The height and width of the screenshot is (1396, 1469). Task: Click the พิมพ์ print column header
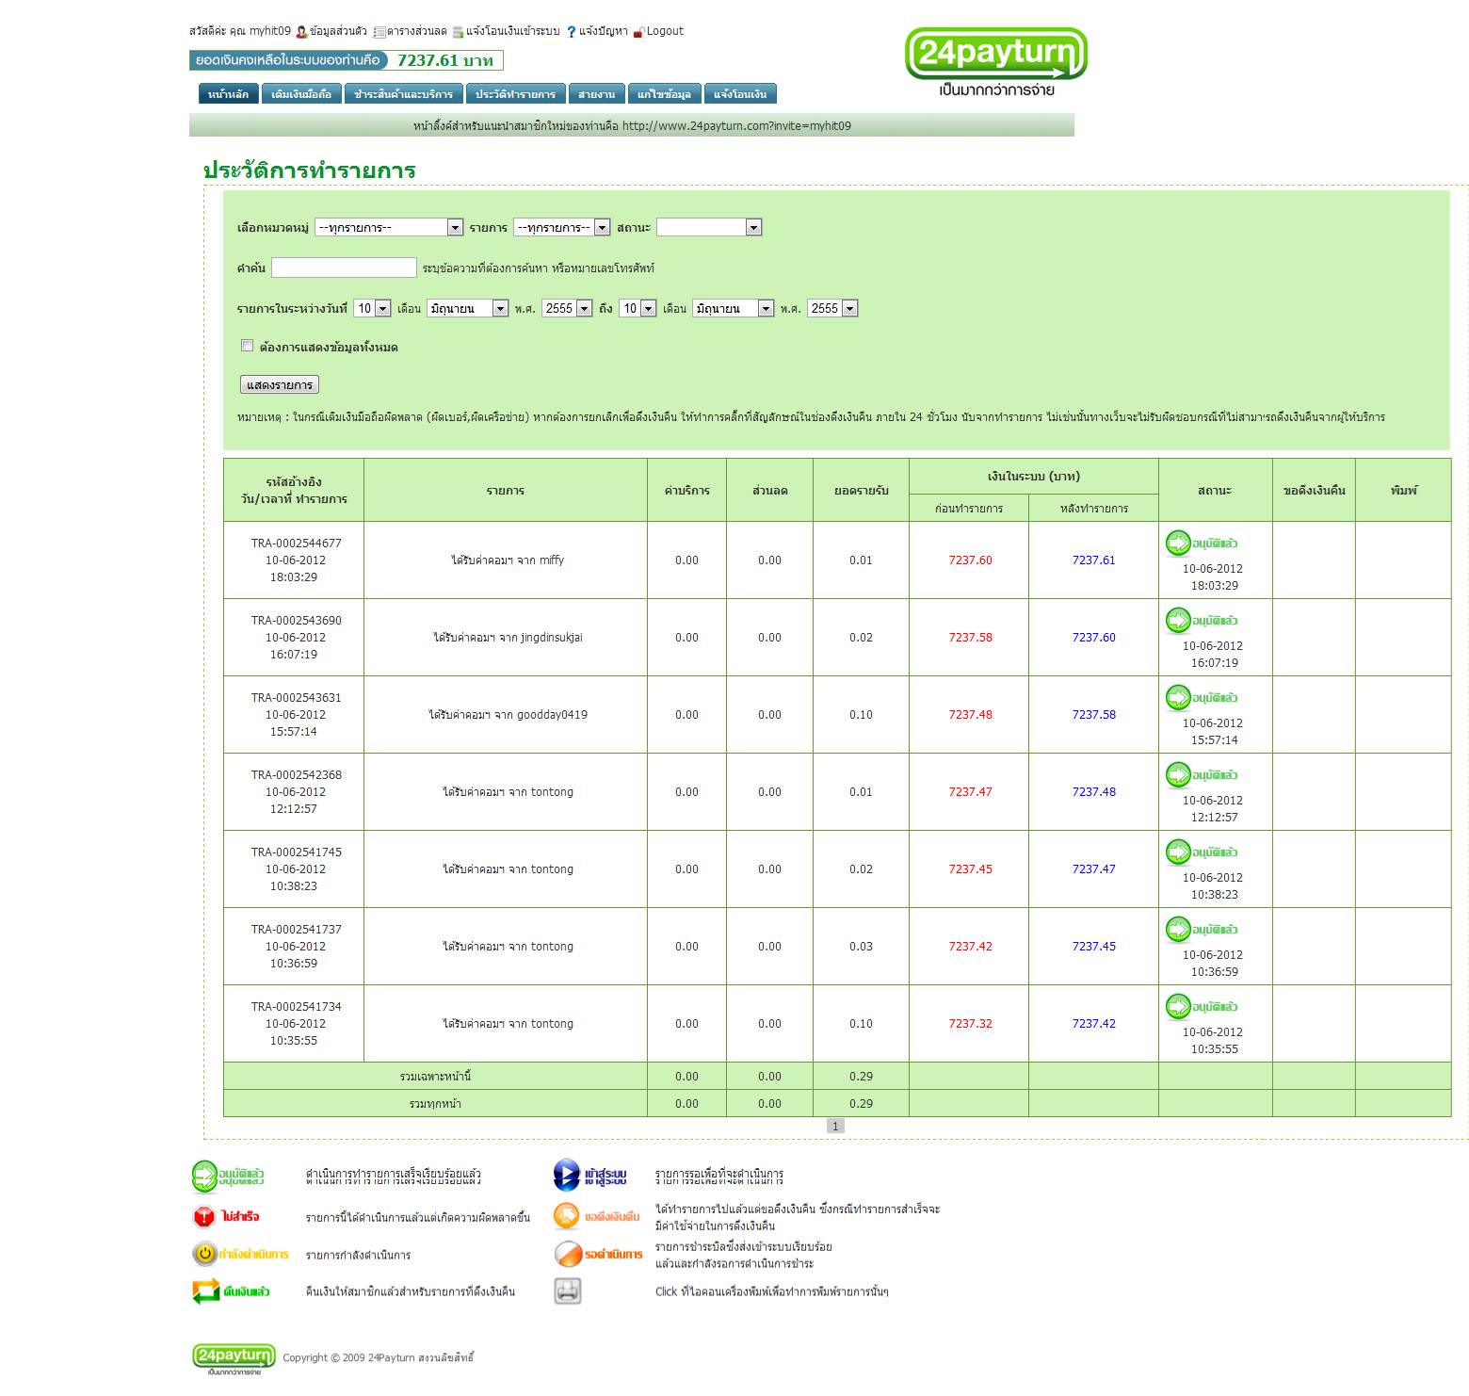point(1403,490)
